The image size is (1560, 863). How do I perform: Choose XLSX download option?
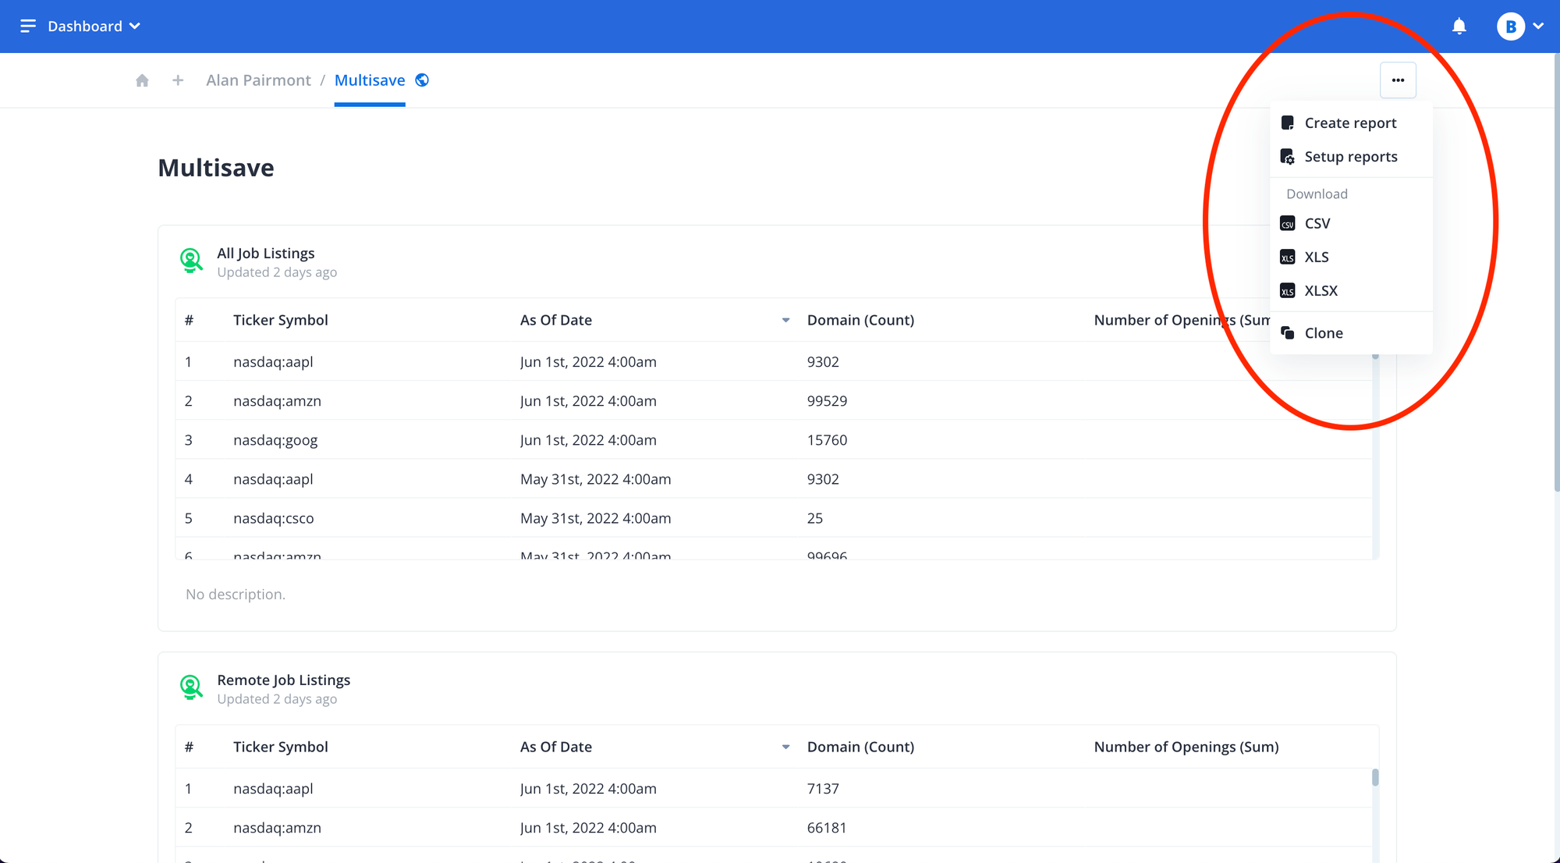(x=1321, y=291)
